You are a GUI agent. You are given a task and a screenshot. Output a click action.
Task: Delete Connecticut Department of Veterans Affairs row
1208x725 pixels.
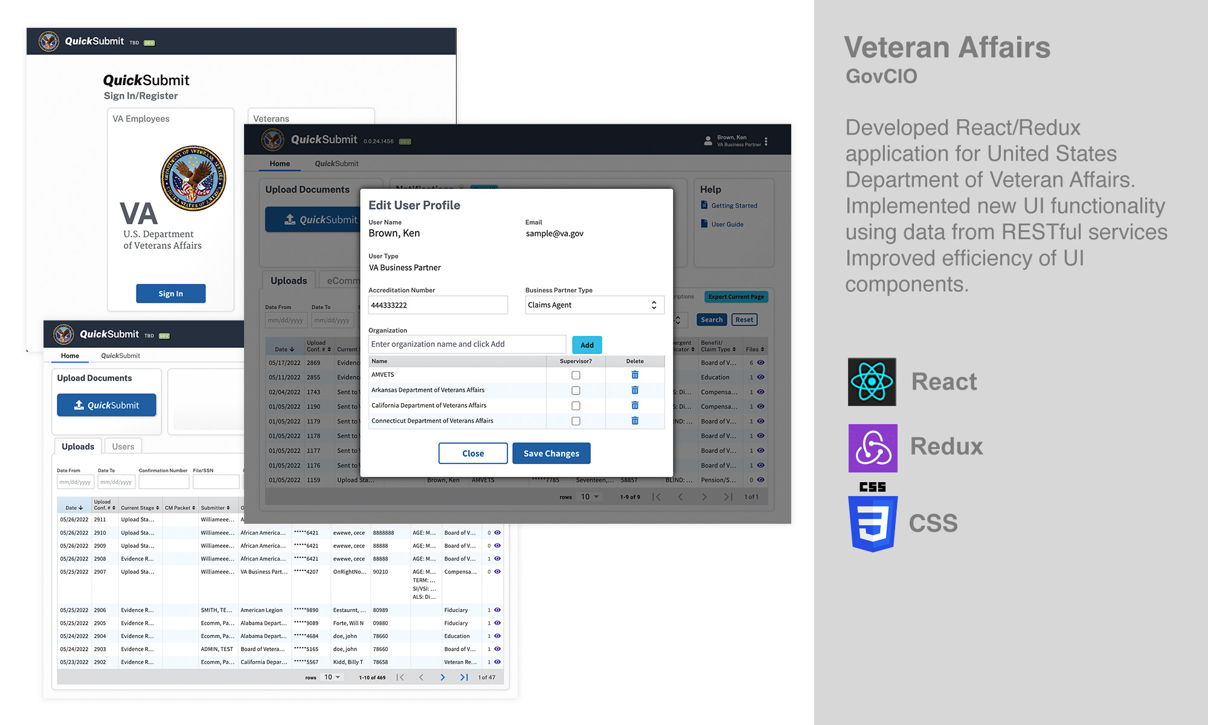coord(635,420)
